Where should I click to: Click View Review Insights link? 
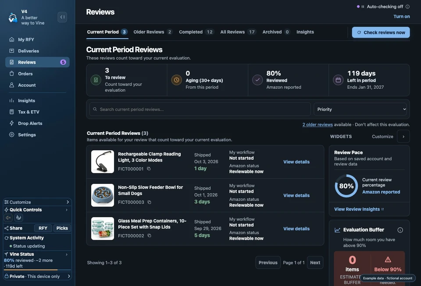pyautogui.click(x=359, y=209)
